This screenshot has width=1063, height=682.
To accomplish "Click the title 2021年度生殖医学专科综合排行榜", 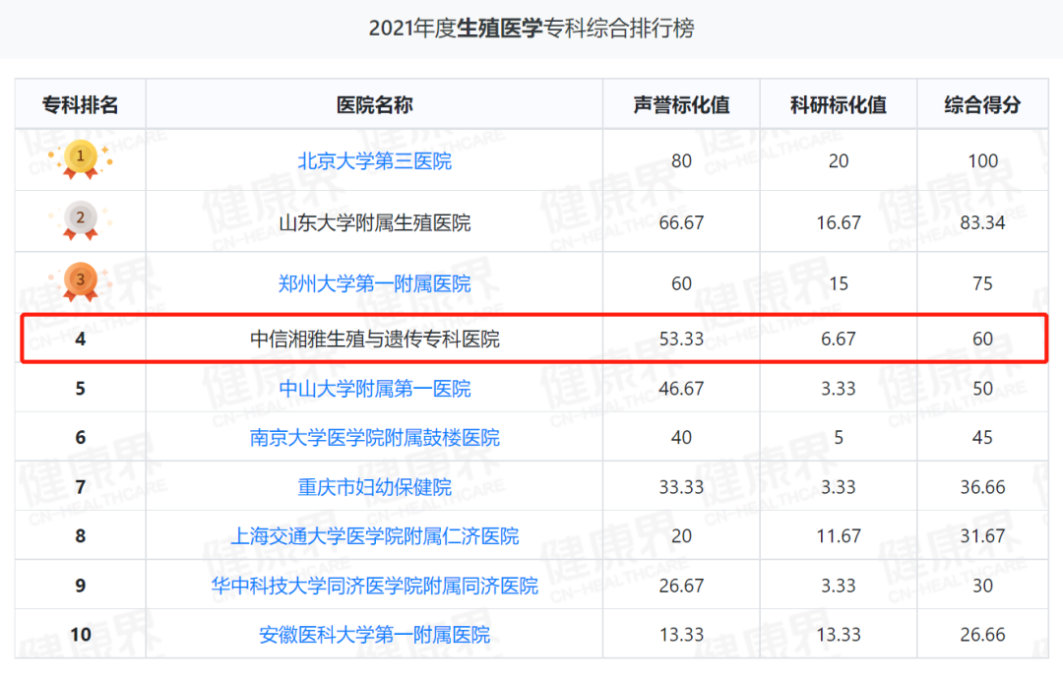I will [x=531, y=29].
